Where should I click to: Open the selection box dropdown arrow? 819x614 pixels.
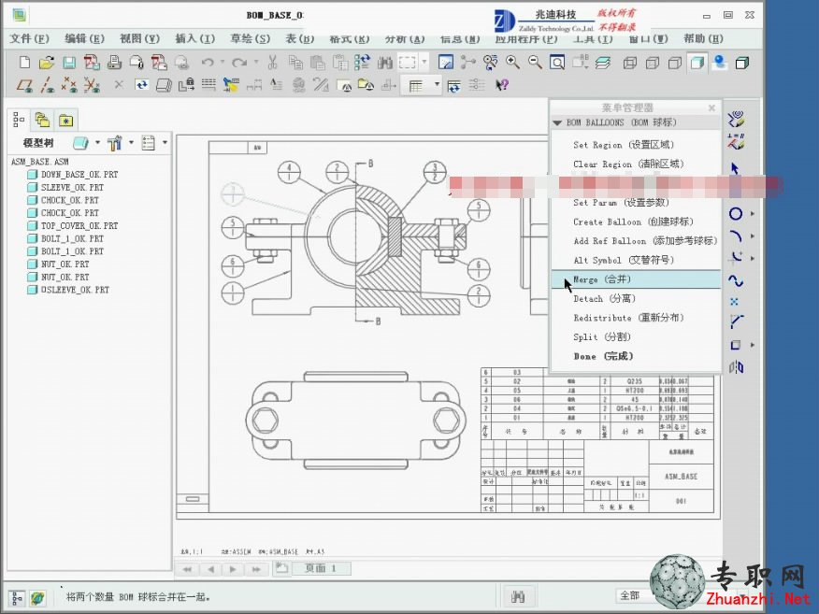coord(424,63)
